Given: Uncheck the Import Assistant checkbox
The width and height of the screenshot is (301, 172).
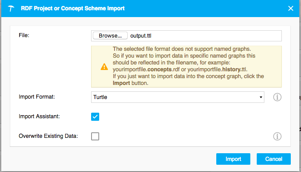Looking at the screenshot, I should coord(95,117).
